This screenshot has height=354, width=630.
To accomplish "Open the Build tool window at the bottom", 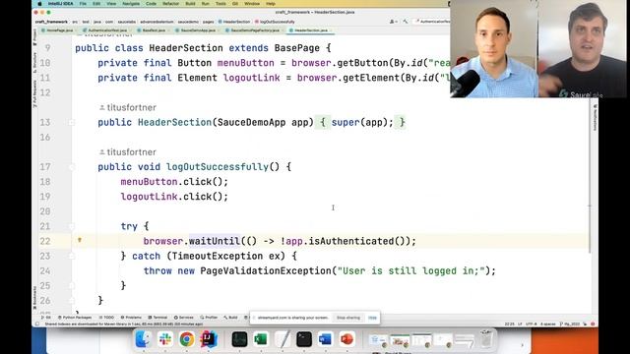I will [230, 318].
